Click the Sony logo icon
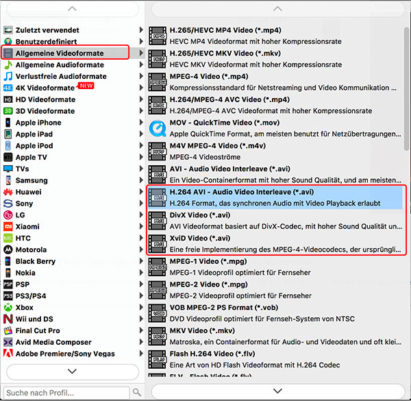 (8, 204)
